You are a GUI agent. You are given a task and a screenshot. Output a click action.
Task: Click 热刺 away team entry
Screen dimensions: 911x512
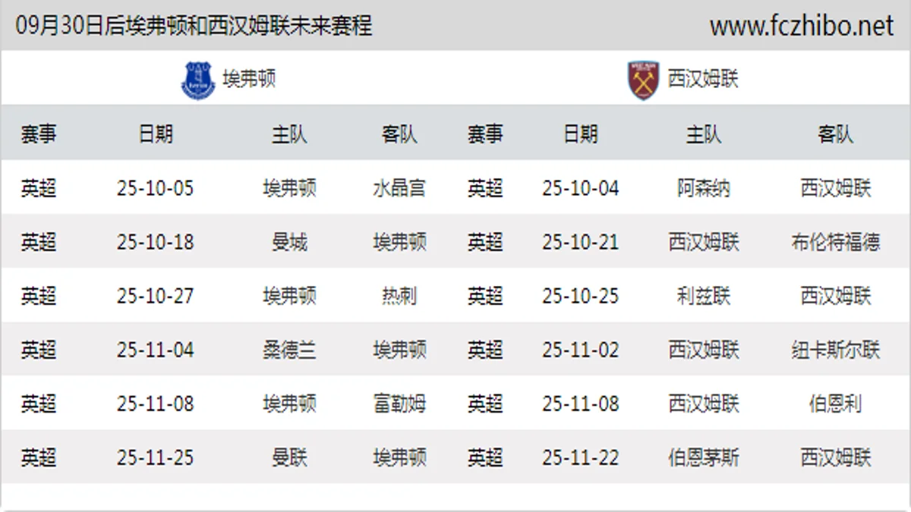pos(399,296)
